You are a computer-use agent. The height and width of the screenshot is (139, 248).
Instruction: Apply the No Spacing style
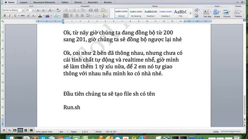136,13
